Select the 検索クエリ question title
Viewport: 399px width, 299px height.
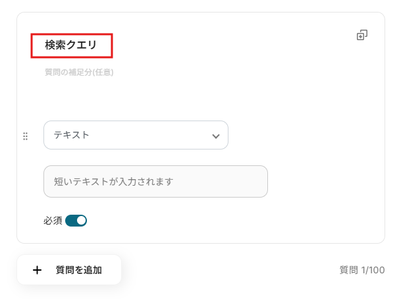[x=71, y=45]
